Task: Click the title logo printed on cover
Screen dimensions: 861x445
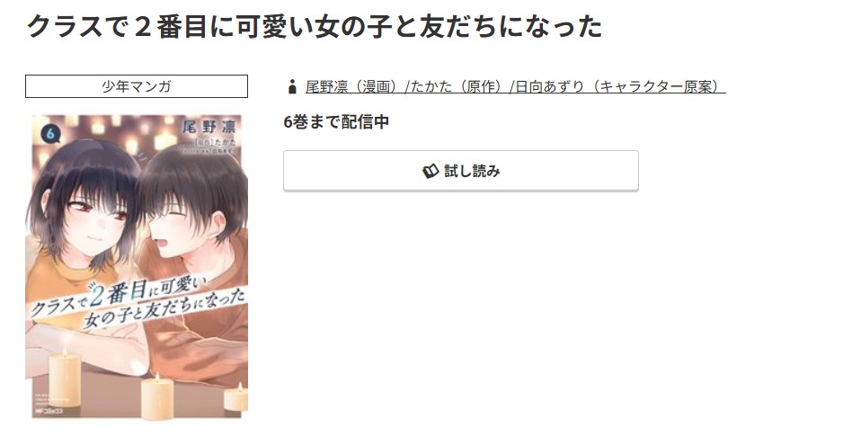Action: 138,303
